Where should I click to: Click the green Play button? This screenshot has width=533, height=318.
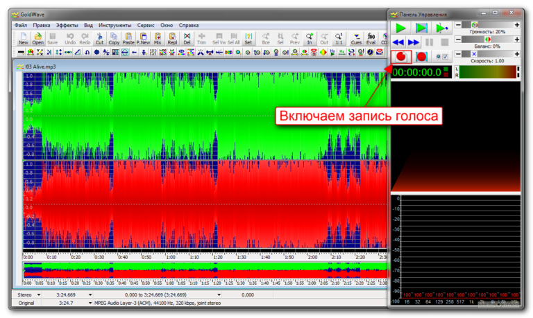point(401,28)
